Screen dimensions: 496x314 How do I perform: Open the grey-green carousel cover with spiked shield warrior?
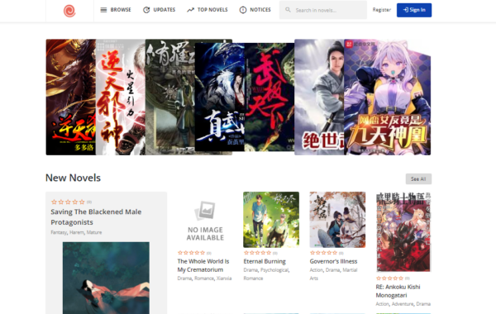click(x=170, y=97)
